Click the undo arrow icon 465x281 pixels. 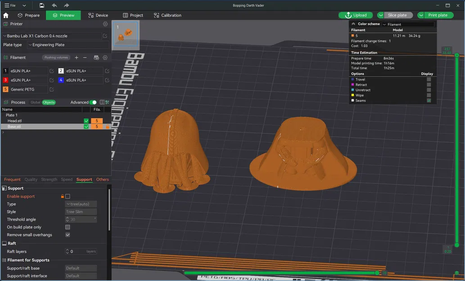(54, 5)
